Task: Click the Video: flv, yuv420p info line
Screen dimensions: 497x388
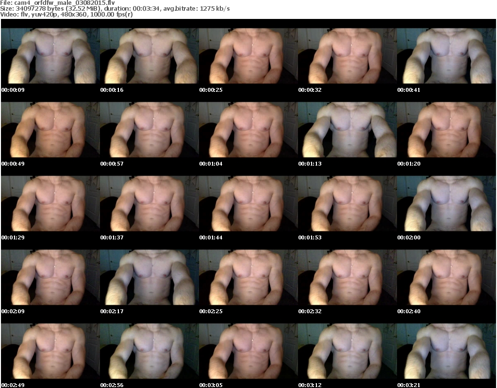Action: click(x=66, y=14)
